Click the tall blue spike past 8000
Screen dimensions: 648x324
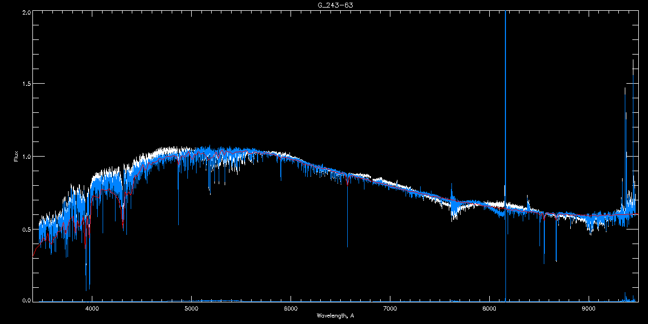[505, 108]
